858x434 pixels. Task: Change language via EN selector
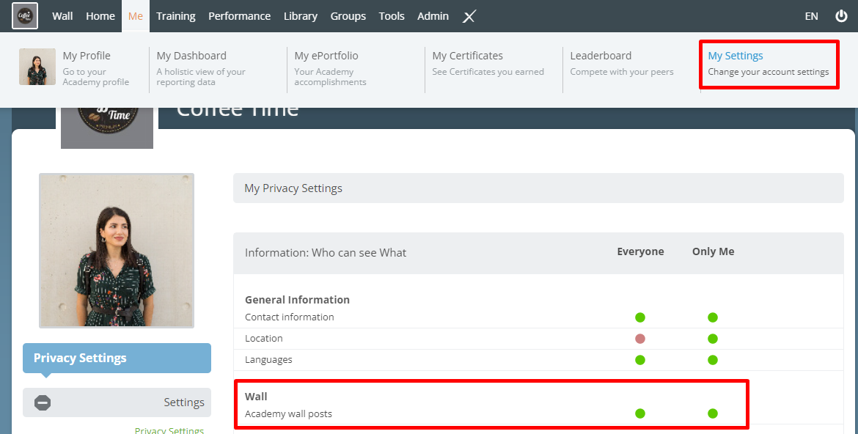(812, 16)
